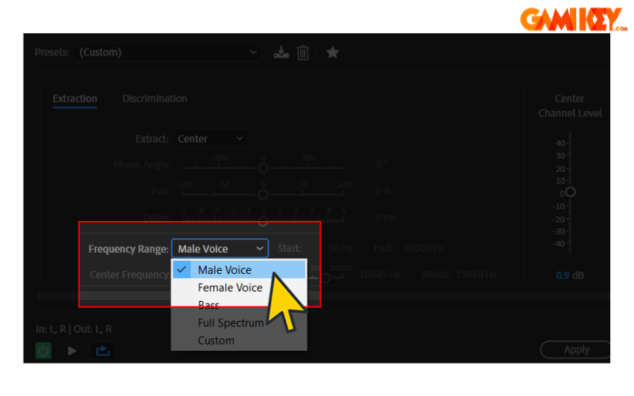Viewport: 634px width, 396px height.
Task: Select Male Voice from the list
Action: coord(224,270)
